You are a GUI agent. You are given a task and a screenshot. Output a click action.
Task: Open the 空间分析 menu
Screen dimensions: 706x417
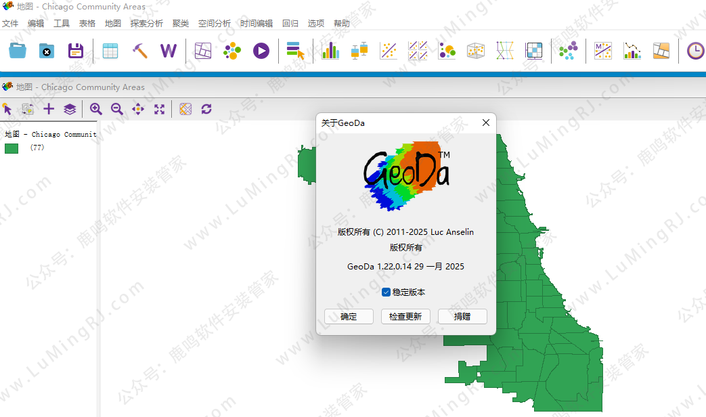[214, 23]
